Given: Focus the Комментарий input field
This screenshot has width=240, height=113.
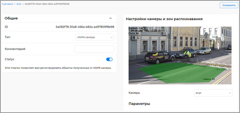Looking at the screenshot, I should 94,49.
